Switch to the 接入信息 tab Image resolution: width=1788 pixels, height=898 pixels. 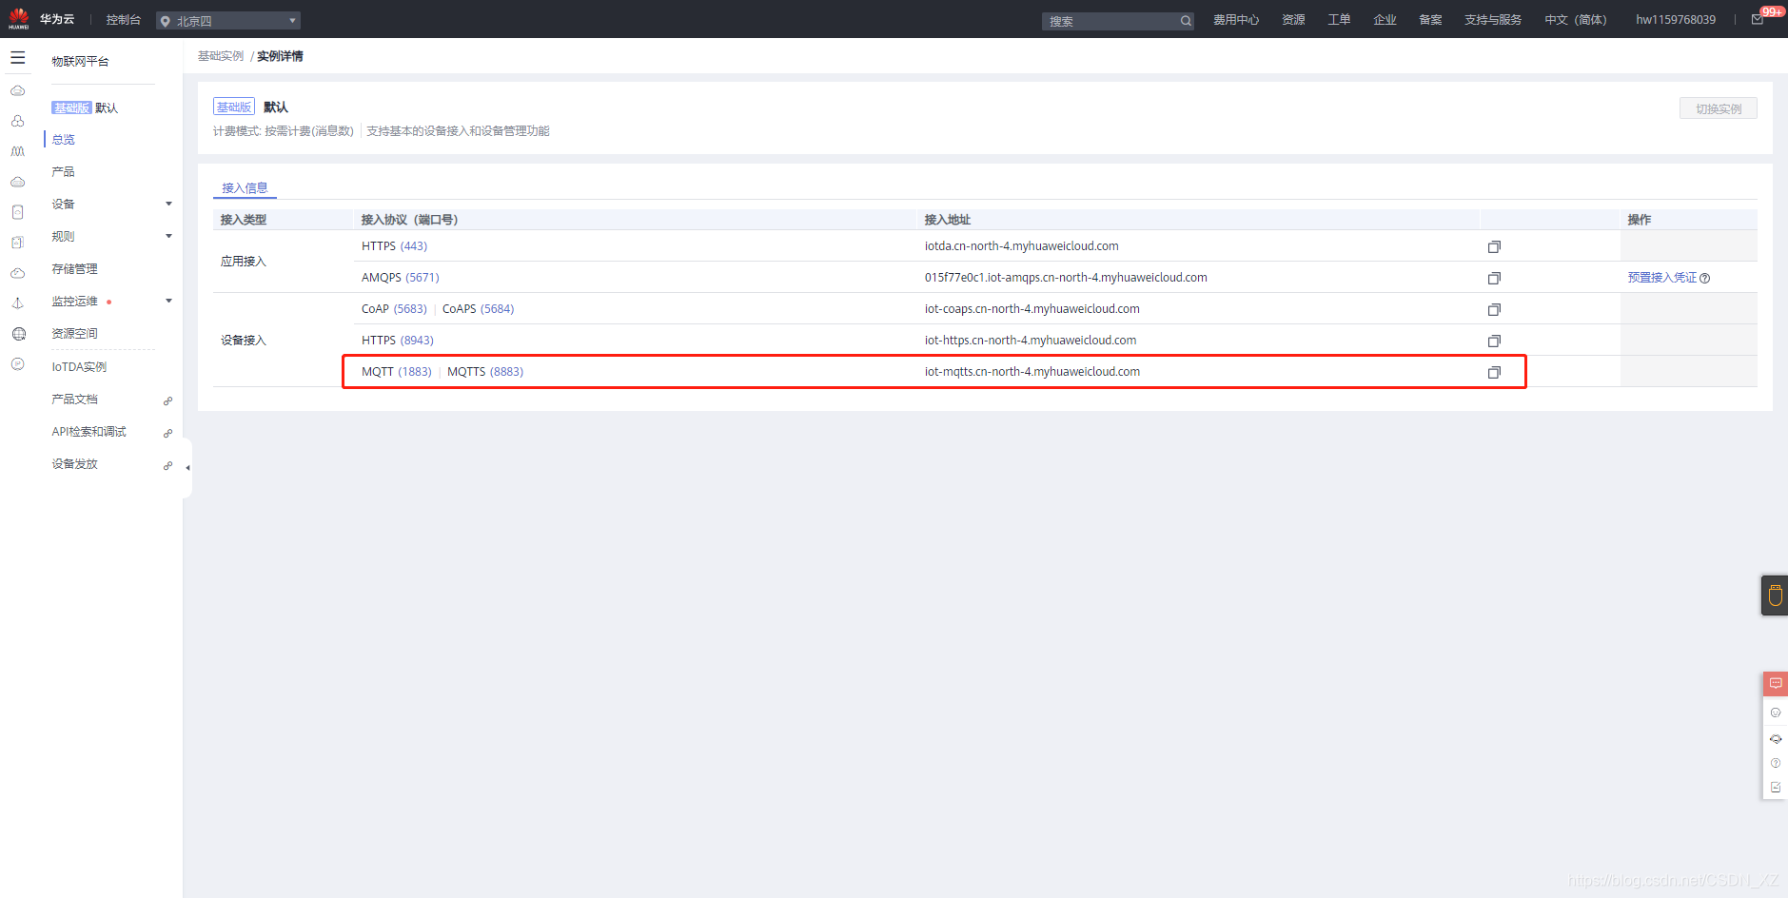point(245,188)
